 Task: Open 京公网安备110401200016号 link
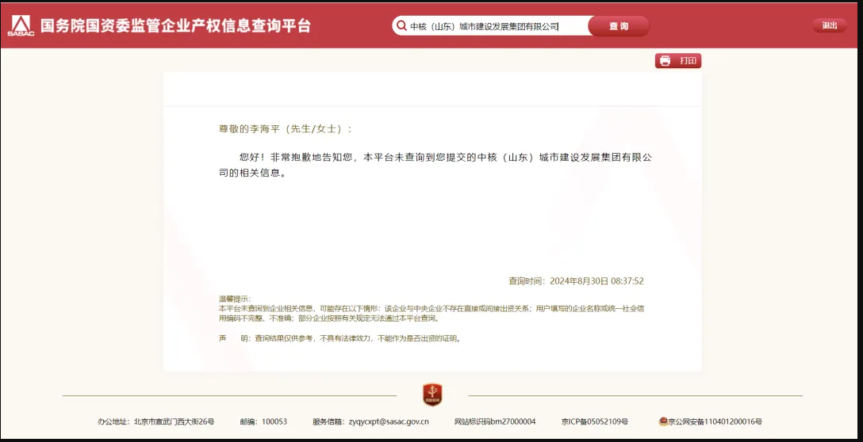click(715, 421)
